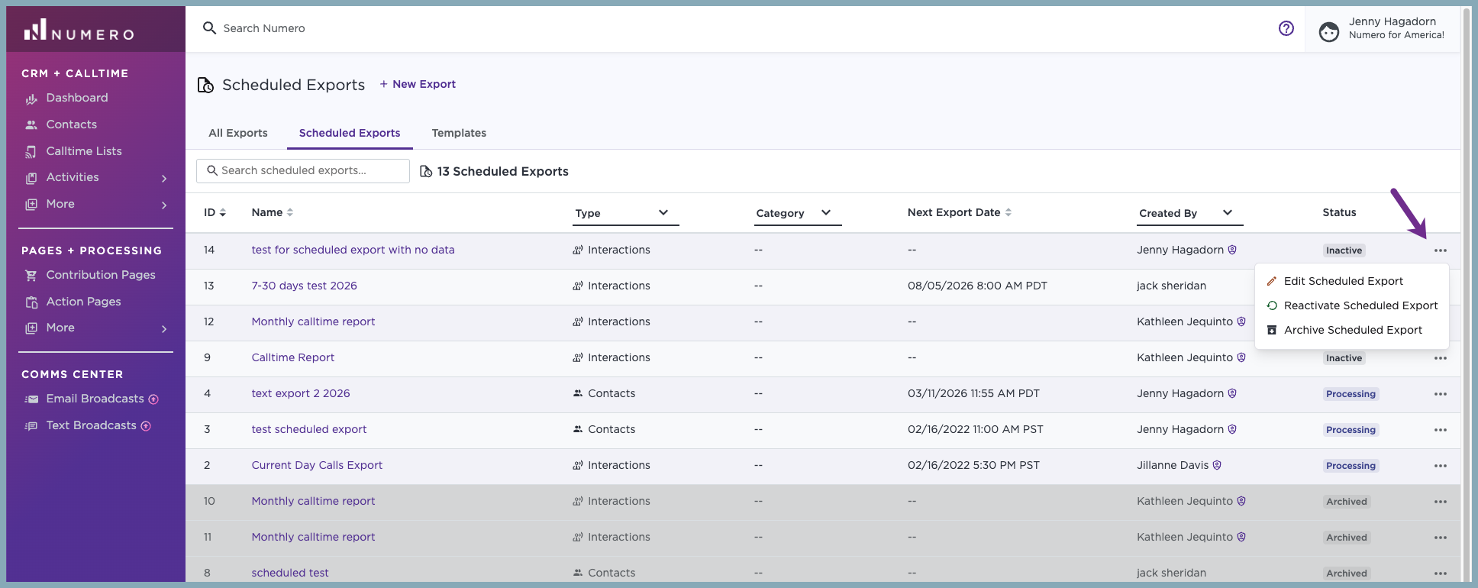The width and height of the screenshot is (1478, 588).
Task: Open row actions for Calltime Report
Action: point(1441,358)
